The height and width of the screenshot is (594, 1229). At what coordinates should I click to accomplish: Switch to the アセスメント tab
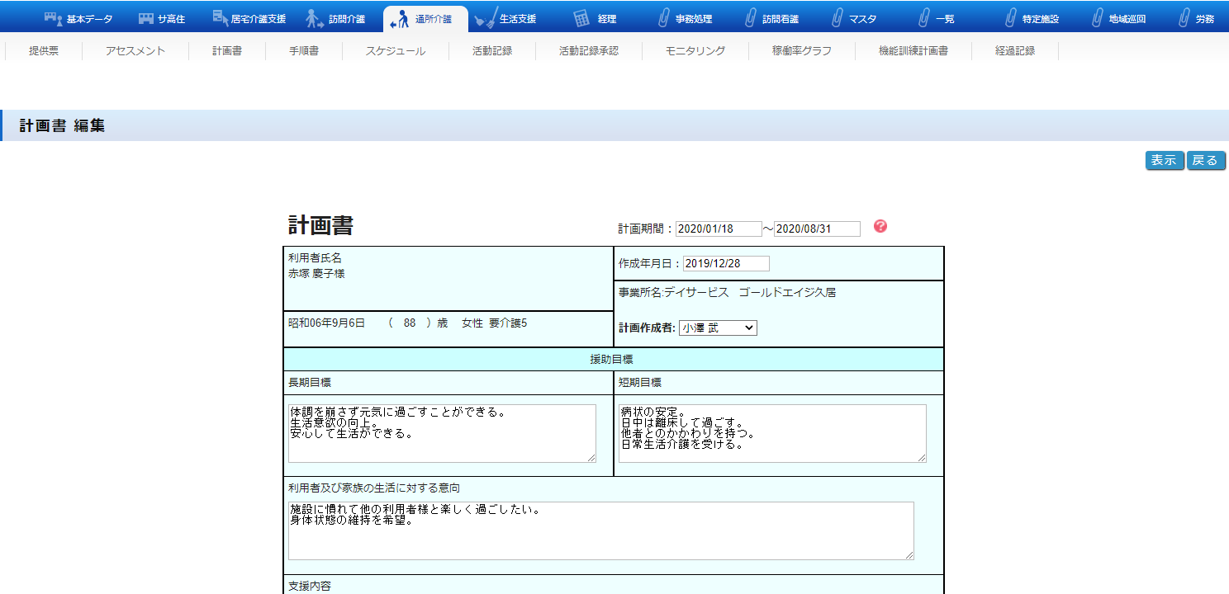pos(135,50)
